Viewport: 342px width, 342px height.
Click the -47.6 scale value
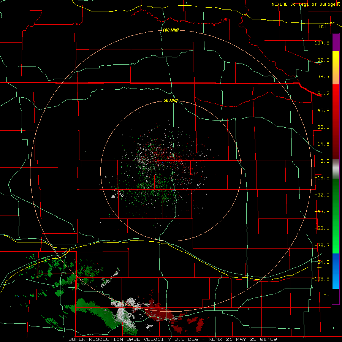click(322, 212)
